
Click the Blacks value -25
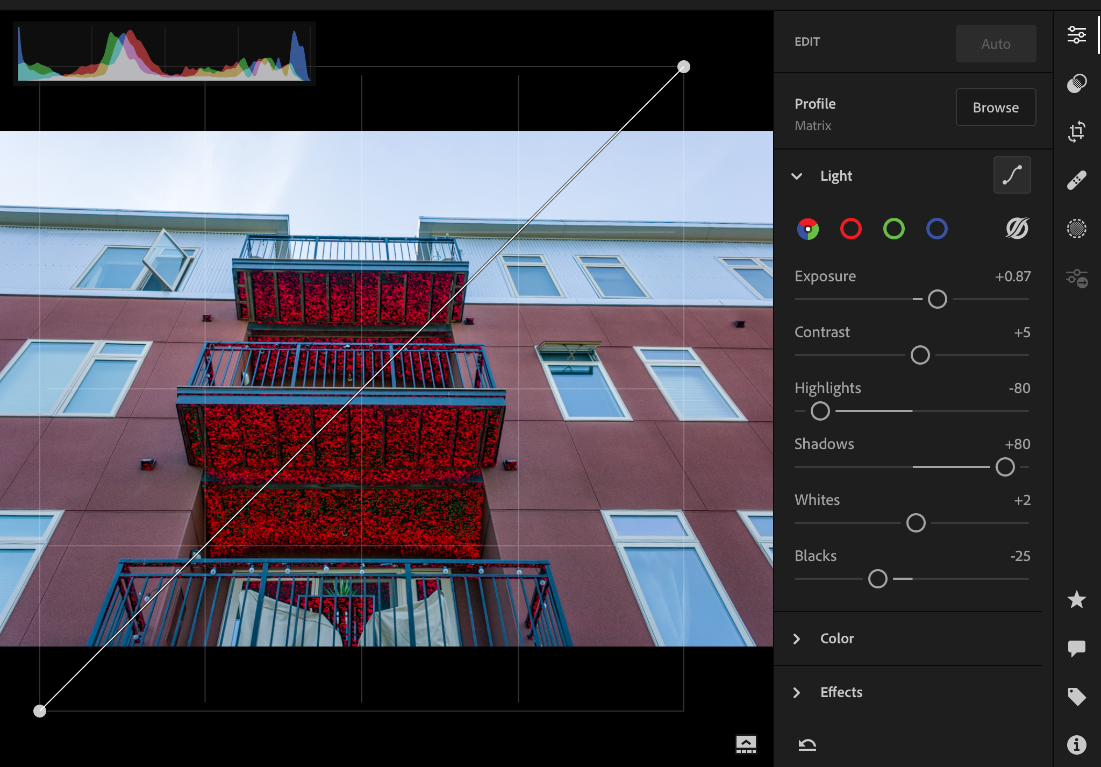point(1020,556)
